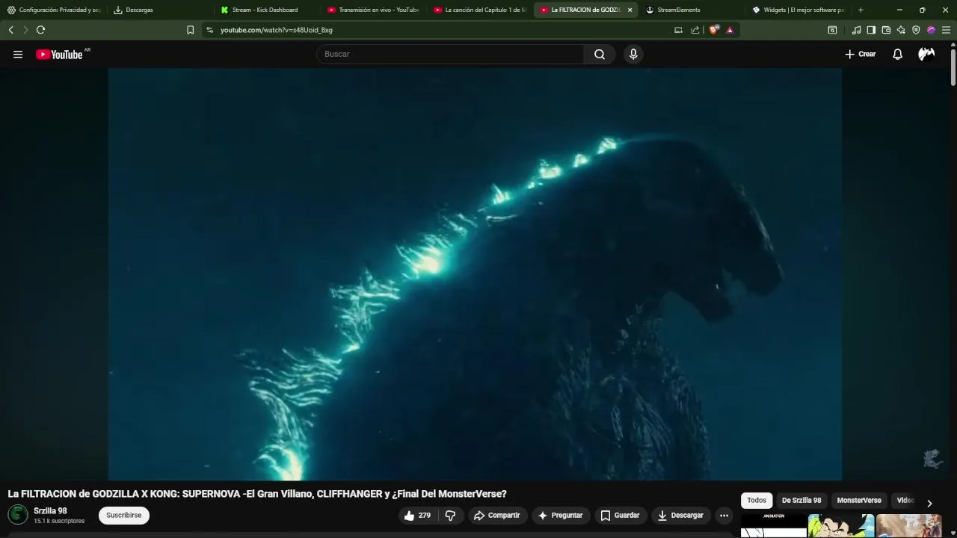Click the Crear button
The height and width of the screenshot is (538, 957).
click(x=860, y=54)
